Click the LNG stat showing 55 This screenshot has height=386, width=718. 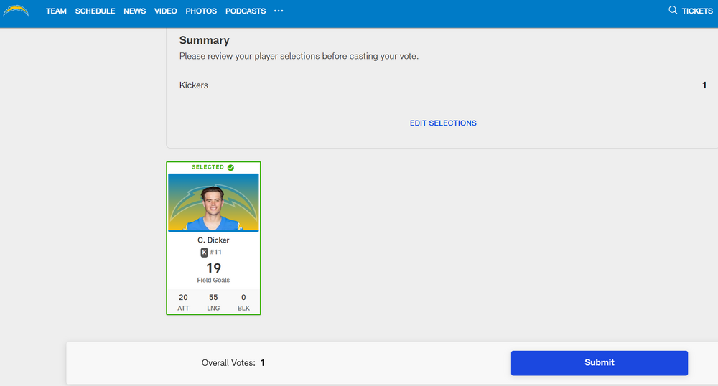click(213, 302)
